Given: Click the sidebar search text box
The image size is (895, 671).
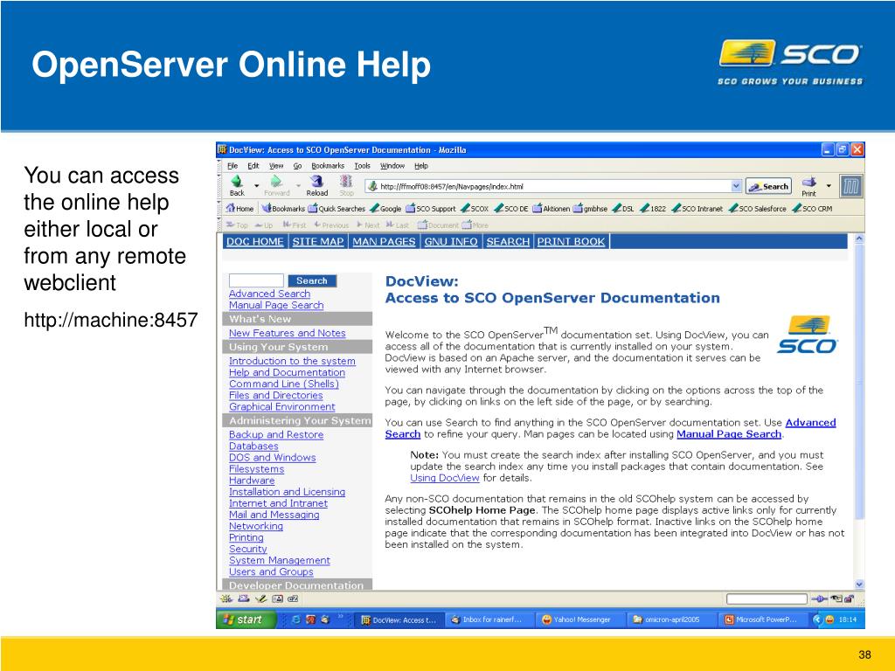Looking at the screenshot, I should [256, 280].
